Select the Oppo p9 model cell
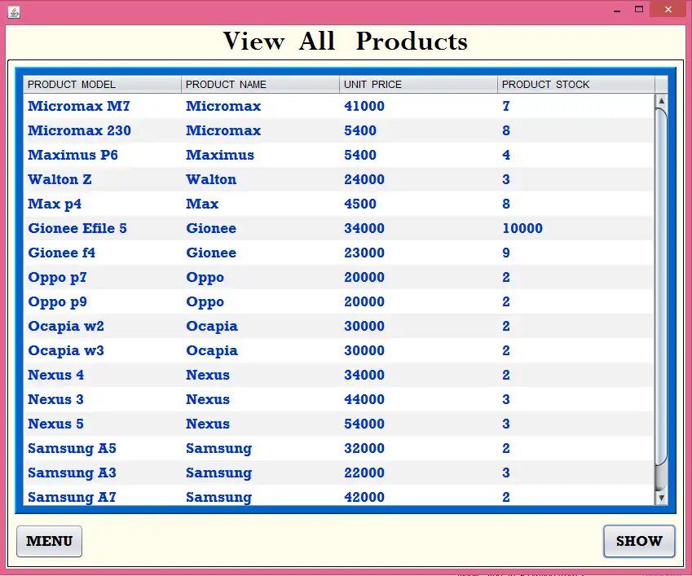692x576 pixels. pos(103,301)
